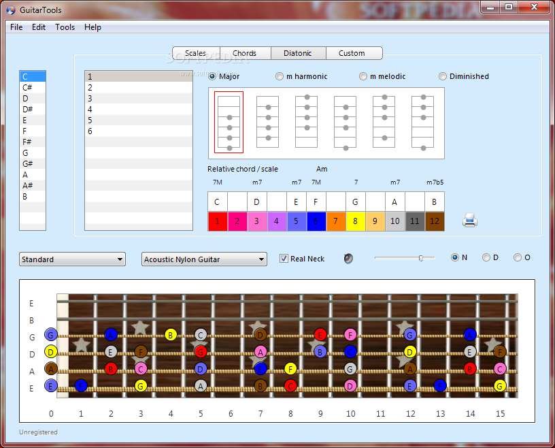The image size is (555, 448).
Task: Switch to the Scales tab
Action: 196,53
